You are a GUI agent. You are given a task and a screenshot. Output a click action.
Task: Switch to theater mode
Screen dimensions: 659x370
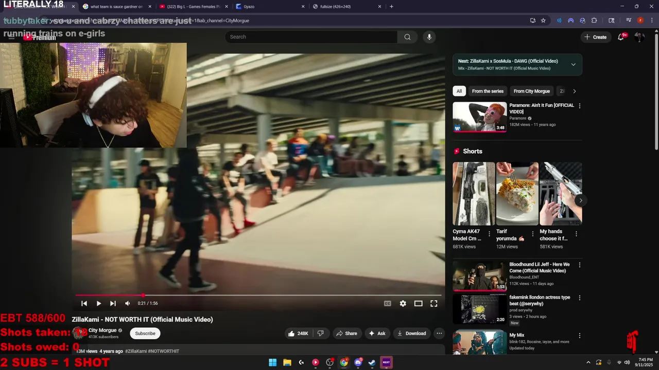[418, 303]
